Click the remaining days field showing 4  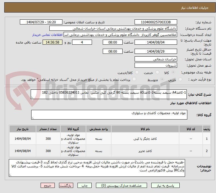click(82, 42)
